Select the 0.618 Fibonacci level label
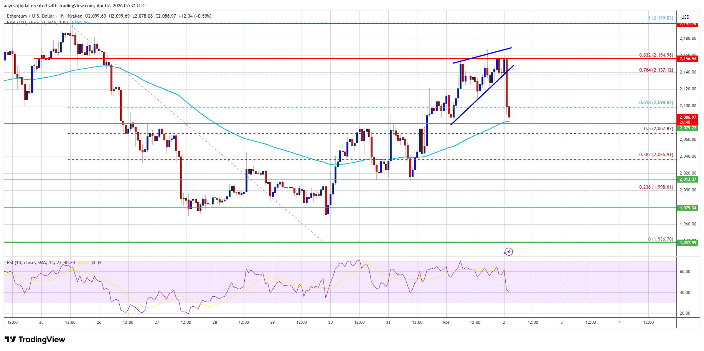The height and width of the screenshot is (351, 704). (656, 103)
